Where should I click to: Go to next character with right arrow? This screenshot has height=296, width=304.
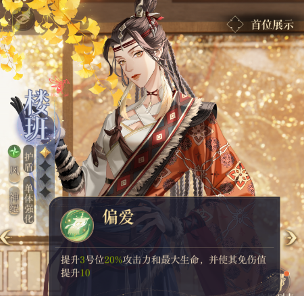pos(290,238)
